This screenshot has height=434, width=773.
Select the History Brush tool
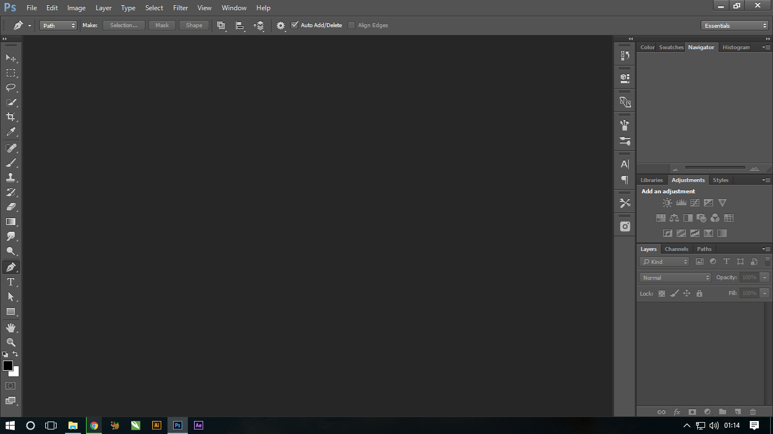[x=11, y=192]
